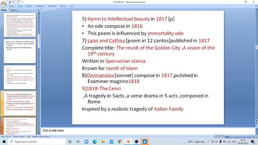Select the Matthew Arnold slide thumbnail
This screenshot has height=145, width=258.
[x=20, y=51]
